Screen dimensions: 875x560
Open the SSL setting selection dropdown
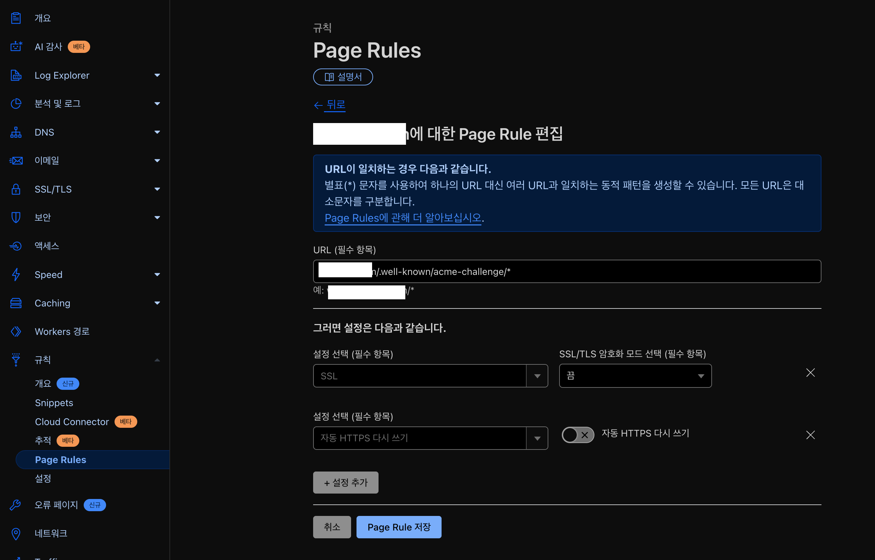click(430, 376)
